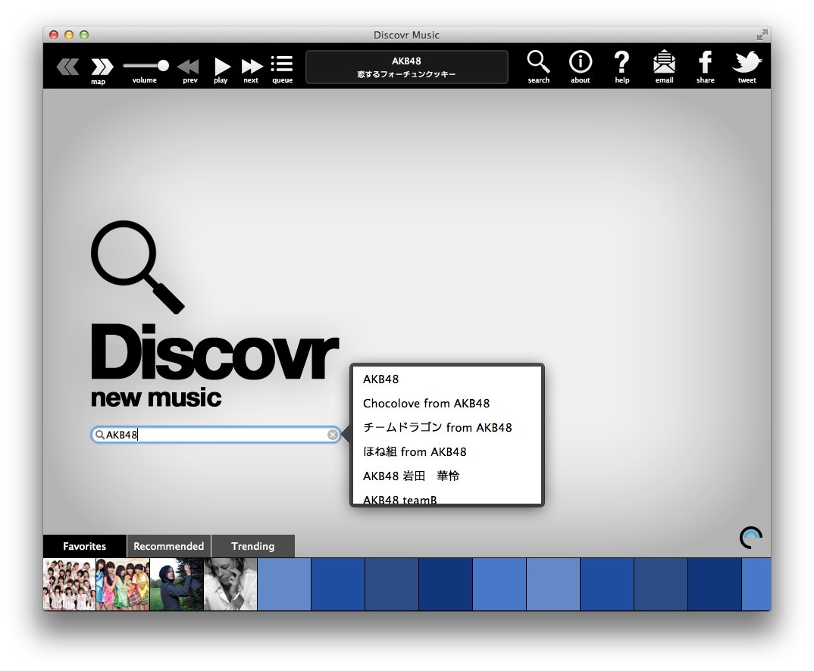Choose Chocolove from AKB48 suggestion

[447, 403]
